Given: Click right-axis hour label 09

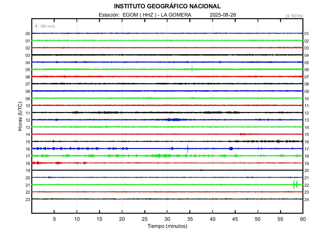Looking at the screenshot, I should (x=307, y=92).
